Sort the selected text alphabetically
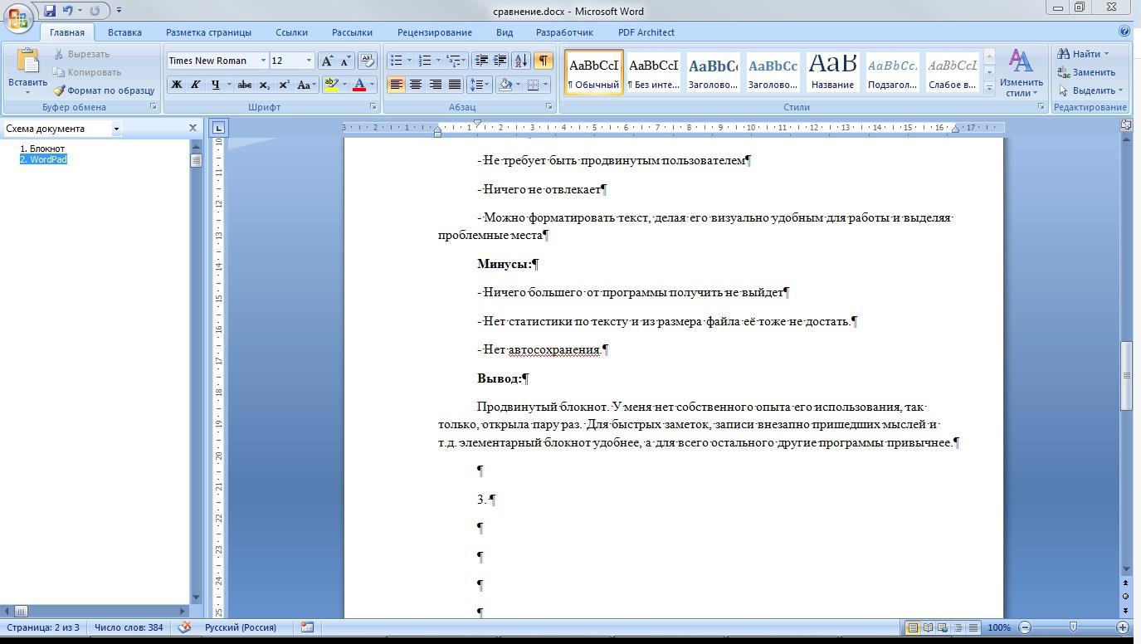The height and width of the screenshot is (644, 1141). pyautogui.click(x=520, y=61)
